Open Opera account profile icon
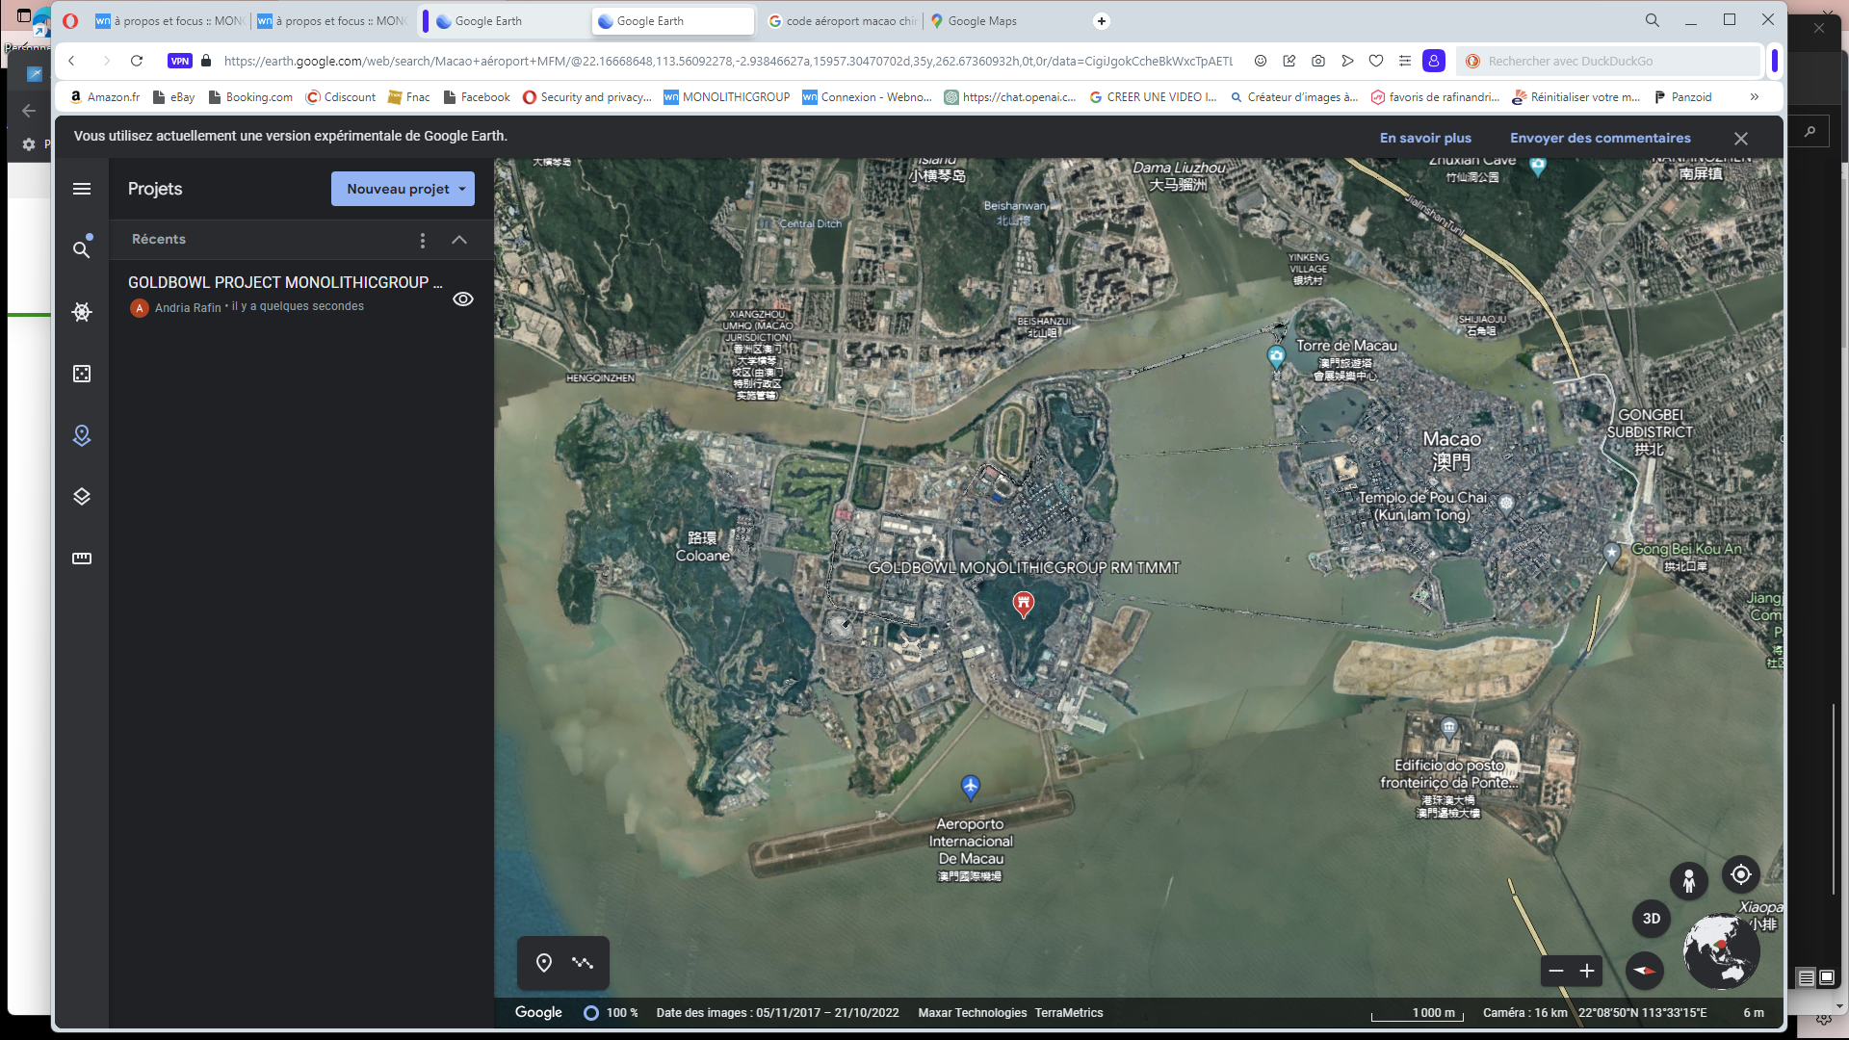The image size is (1849, 1040). click(1434, 61)
